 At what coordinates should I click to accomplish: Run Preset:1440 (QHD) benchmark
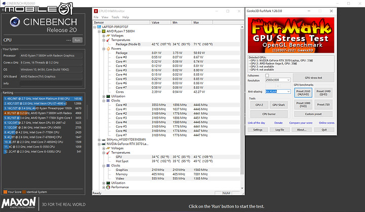pos(323,93)
